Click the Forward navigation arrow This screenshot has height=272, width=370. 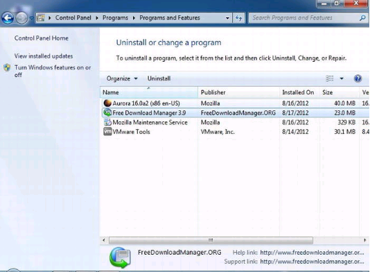(x=21, y=18)
